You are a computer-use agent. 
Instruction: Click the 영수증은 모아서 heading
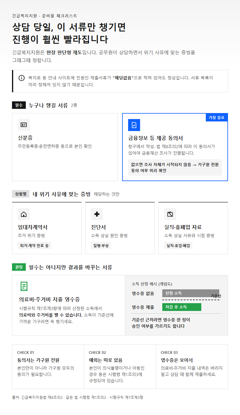coord(177,360)
